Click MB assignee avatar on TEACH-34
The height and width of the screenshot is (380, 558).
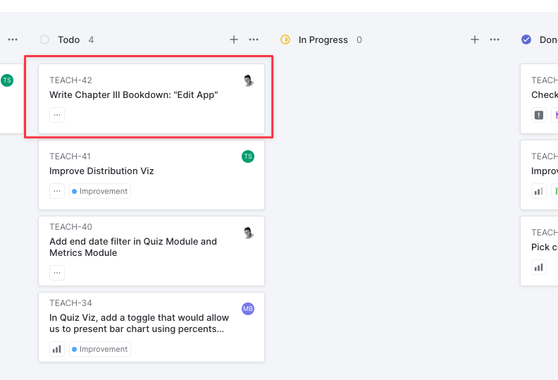tap(248, 309)
